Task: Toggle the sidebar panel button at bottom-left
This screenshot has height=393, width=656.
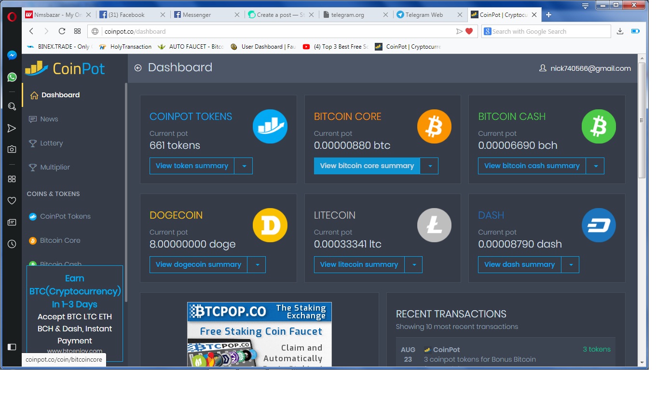Action: [12, 347]
